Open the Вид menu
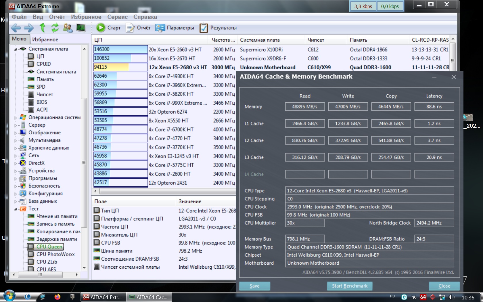483x302 pixels. coord(38,17)
